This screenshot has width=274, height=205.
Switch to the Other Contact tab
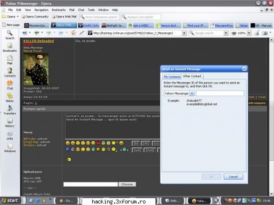click(192, 76)
